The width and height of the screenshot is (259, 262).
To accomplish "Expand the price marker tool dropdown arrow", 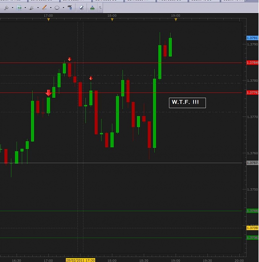I will point(25,8).
